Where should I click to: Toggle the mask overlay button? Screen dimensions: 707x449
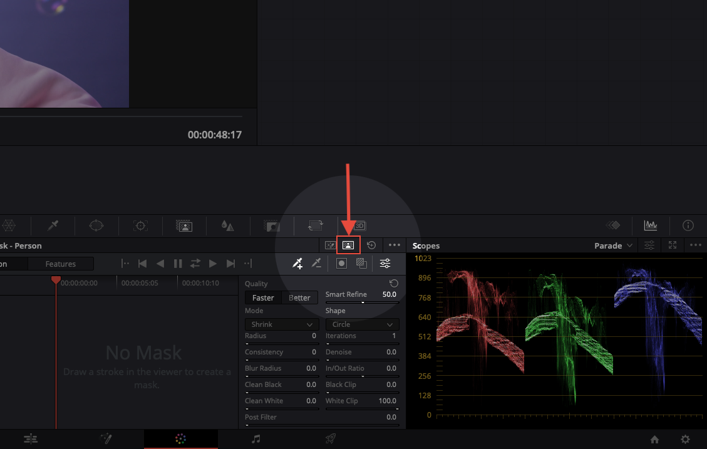341,264
